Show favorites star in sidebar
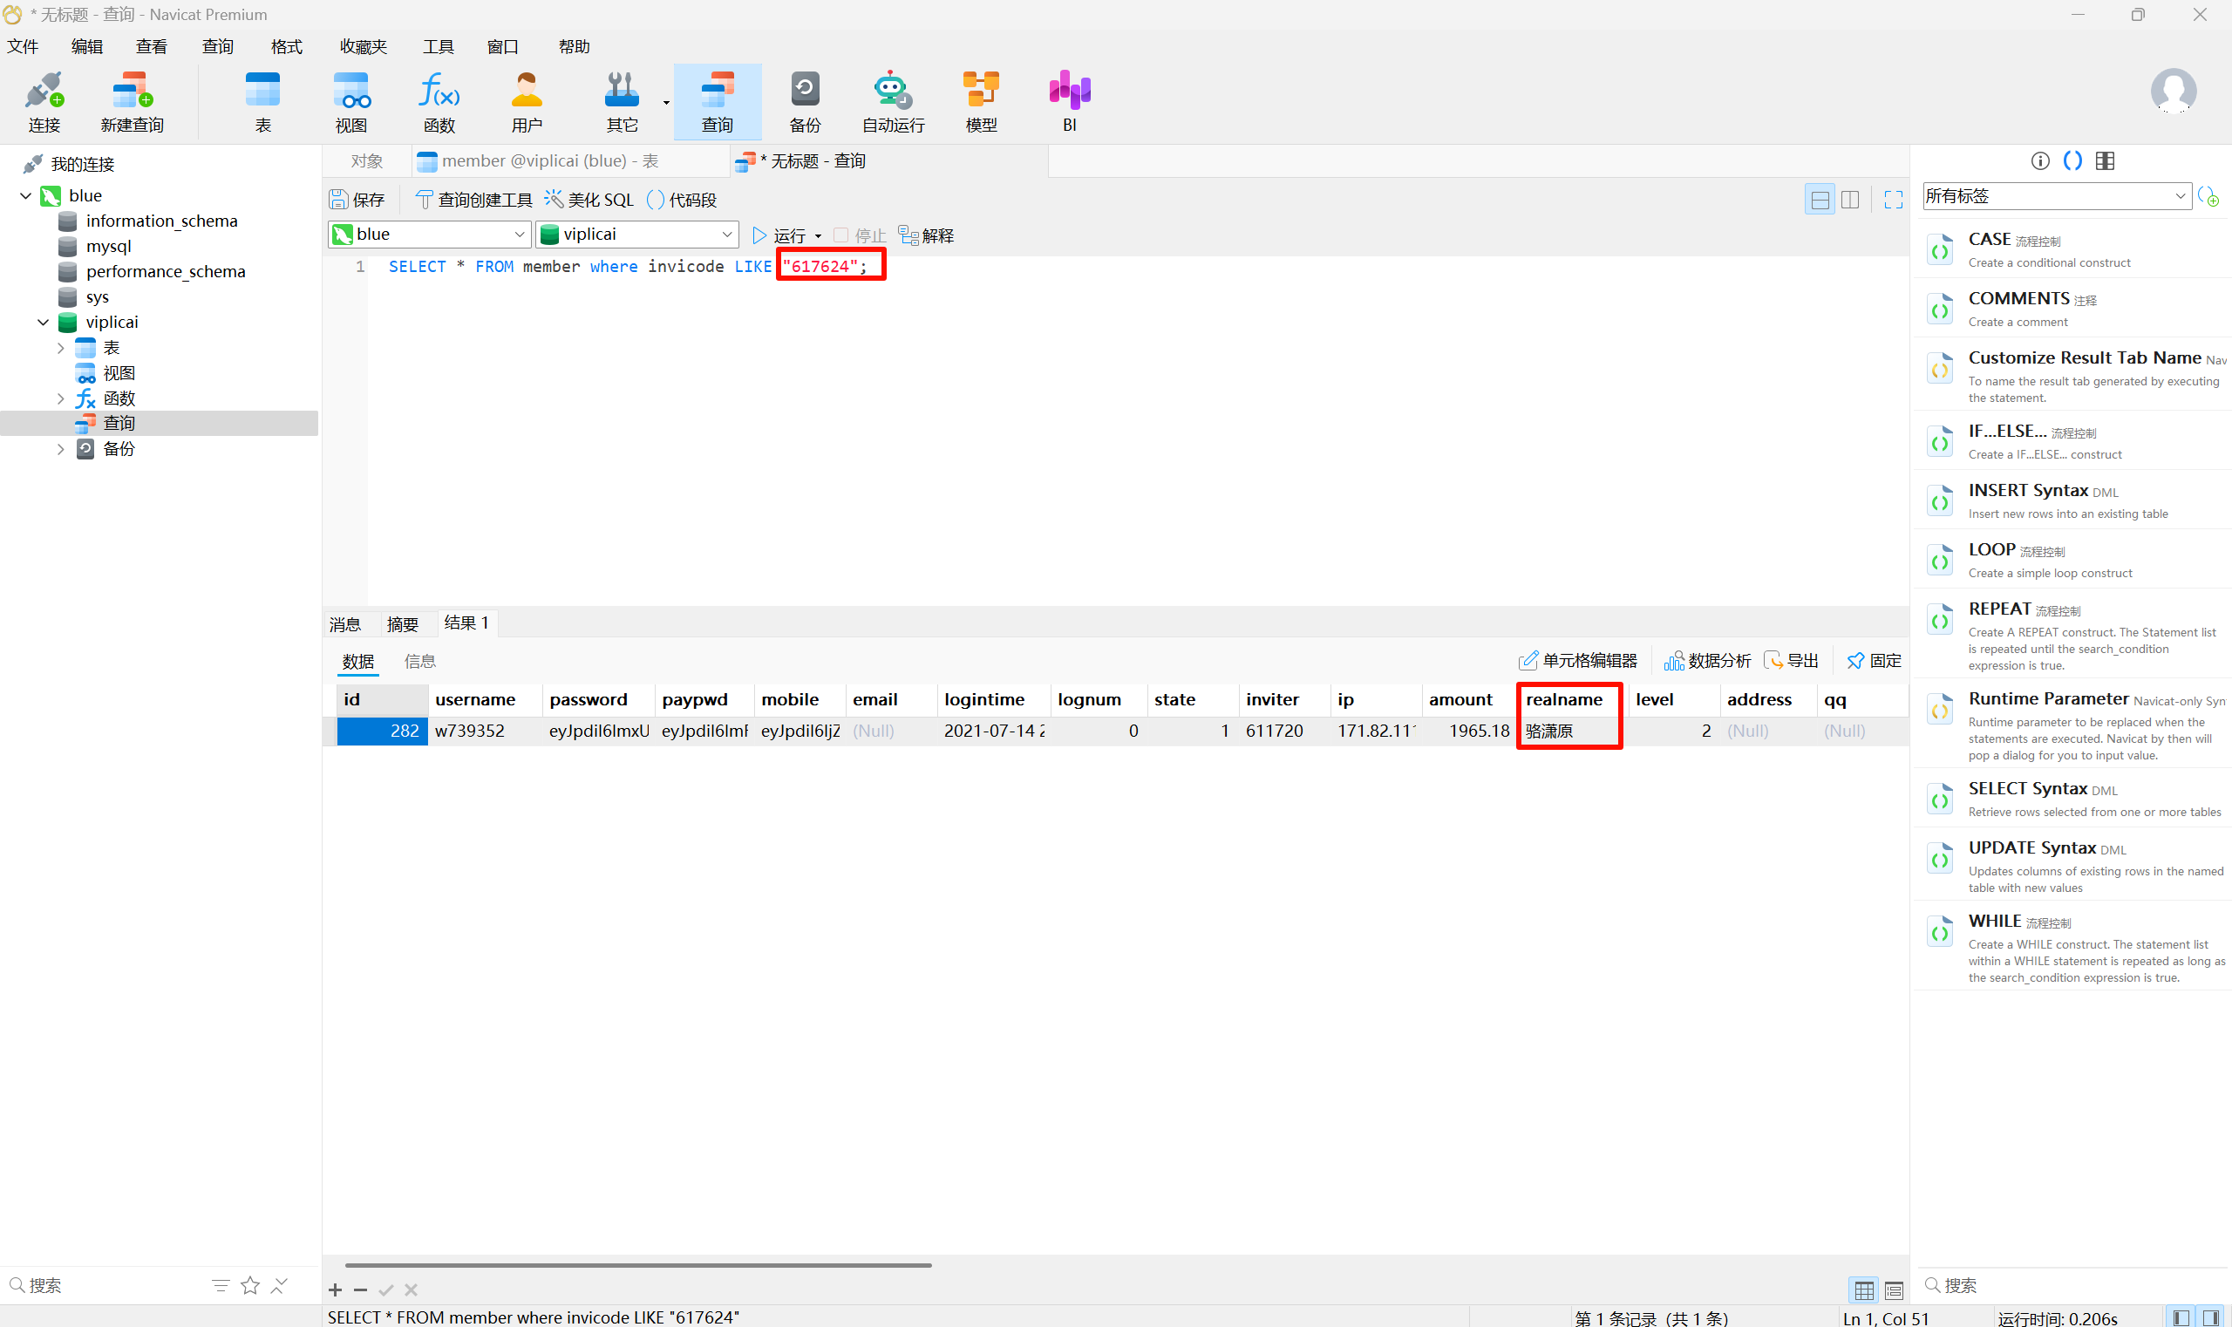This screenshot has height=1327, width=2232. coord(250,1285)
